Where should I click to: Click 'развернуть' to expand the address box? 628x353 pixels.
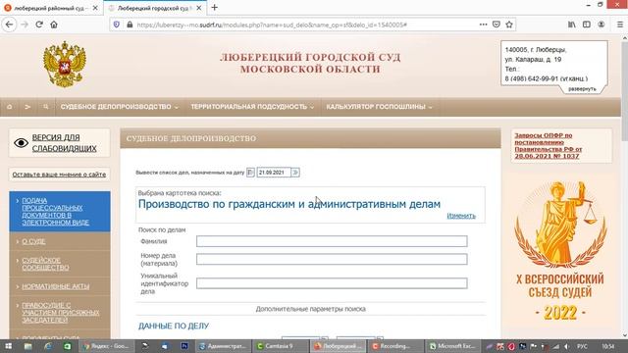[582, 89]
